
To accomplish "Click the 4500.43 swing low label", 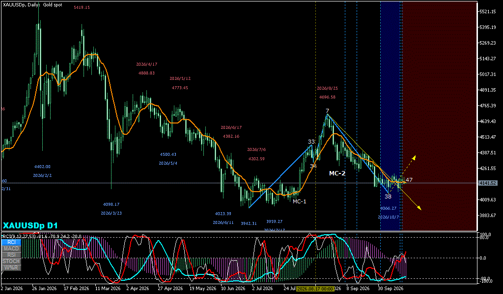I will click(168, 154).
